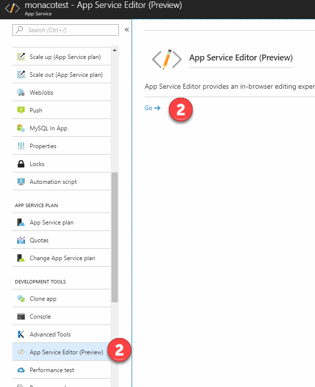Select Locks in the sidebar
The width and height of the screenshot is (315, 387).
click(61, 164)
